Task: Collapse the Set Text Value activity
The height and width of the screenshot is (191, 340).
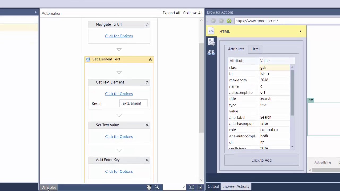Action: click(x=147, y=125)
